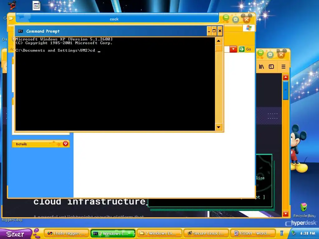Viewport: 319px width, 239px height.
Task: Click the folder icon in the Explorer title bar
Action: pos(11,18)
